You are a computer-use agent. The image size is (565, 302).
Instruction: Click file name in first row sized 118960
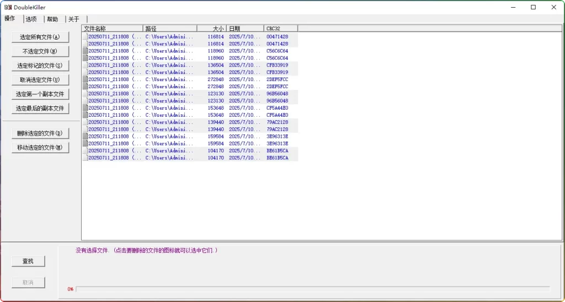(115, 51)
